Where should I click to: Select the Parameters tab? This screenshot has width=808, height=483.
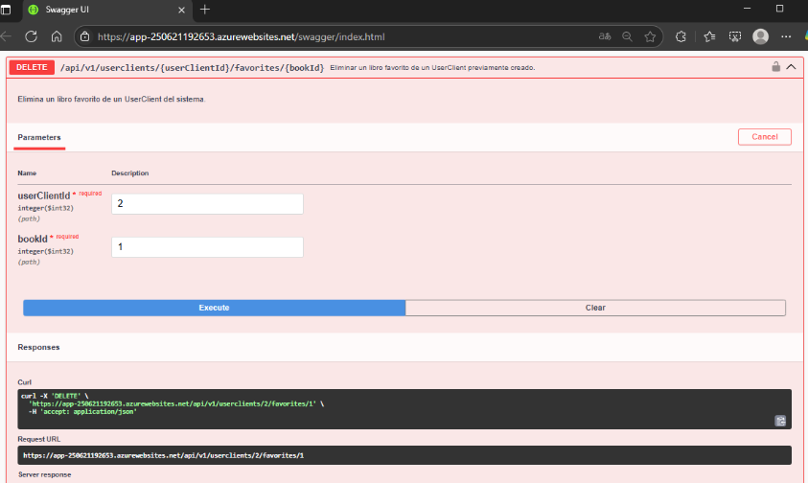[x=39, y=137]
